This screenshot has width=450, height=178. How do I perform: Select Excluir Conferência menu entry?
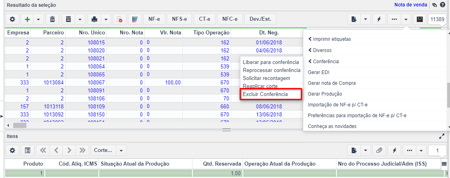click(x=265, y=94)
